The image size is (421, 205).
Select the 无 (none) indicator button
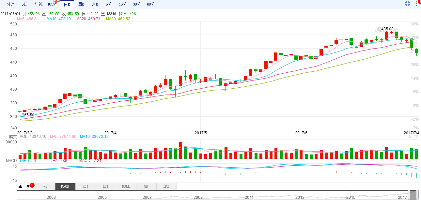coord(45,186)
